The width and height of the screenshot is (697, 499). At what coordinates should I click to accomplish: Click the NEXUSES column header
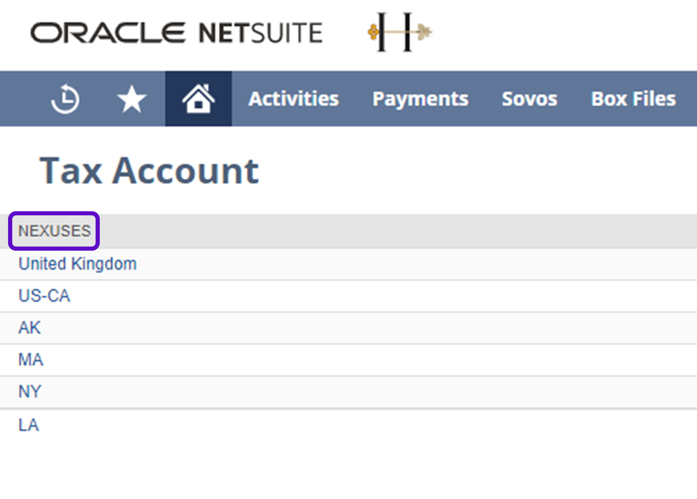pos(54,231)
